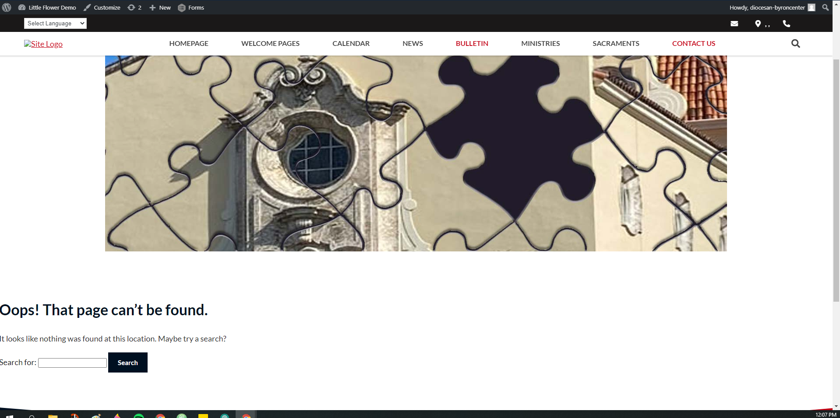840x418 pixels.
Task: Click the Site Logo link
Action: pyautogui.click(x=43, y=44)
